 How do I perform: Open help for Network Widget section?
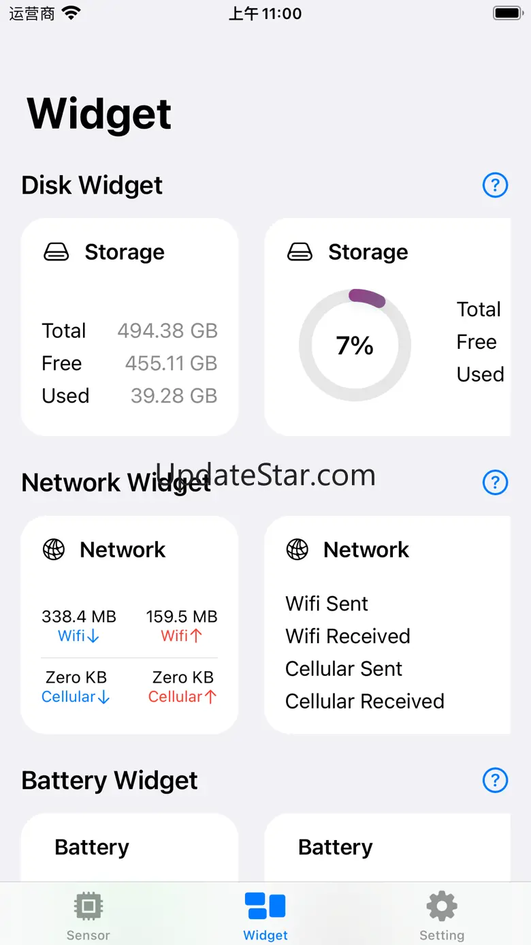pos(495,482)
